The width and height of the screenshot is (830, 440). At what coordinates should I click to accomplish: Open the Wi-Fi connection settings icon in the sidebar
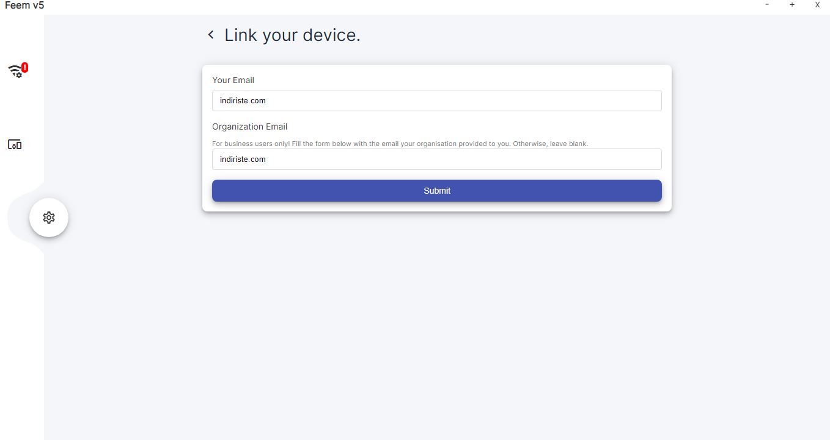[15, 71]
